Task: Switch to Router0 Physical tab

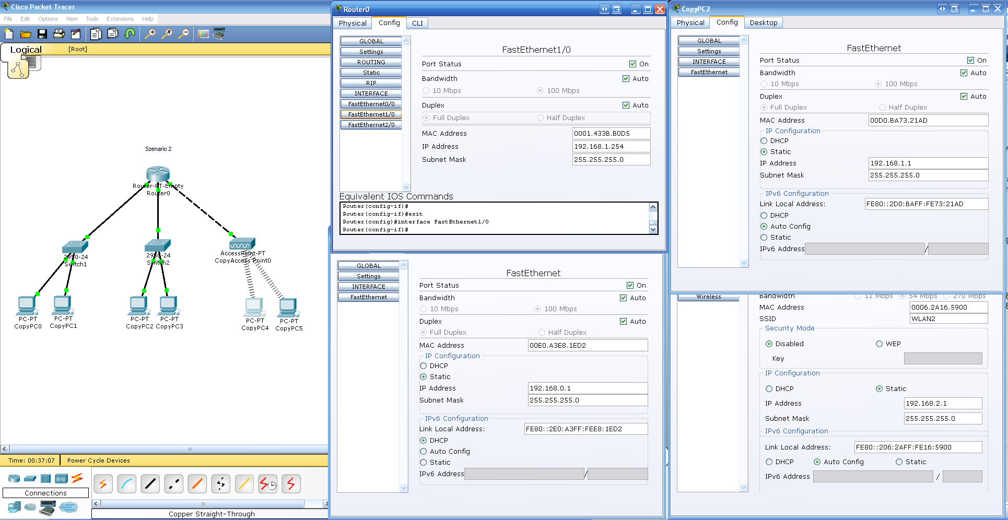Action: pyautogui.click(x=353, y=23)
